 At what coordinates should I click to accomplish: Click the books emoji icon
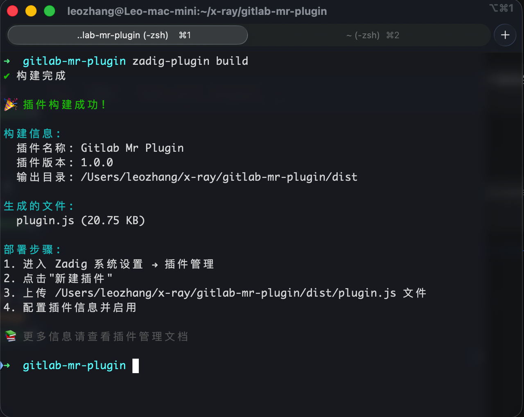tap(10, 336)
